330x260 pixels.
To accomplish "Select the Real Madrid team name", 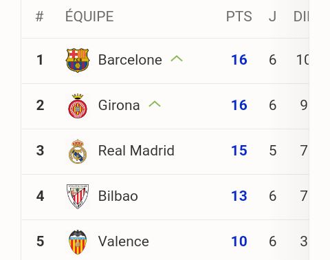I will coord(136,151).
